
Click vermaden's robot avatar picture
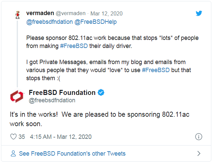17,15
